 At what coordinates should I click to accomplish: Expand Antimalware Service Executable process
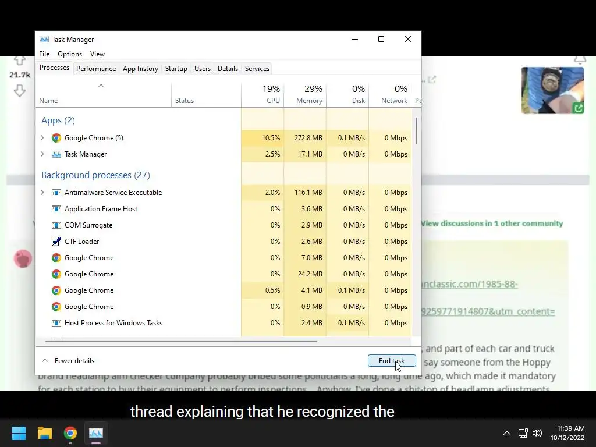[x=42, y=193]
